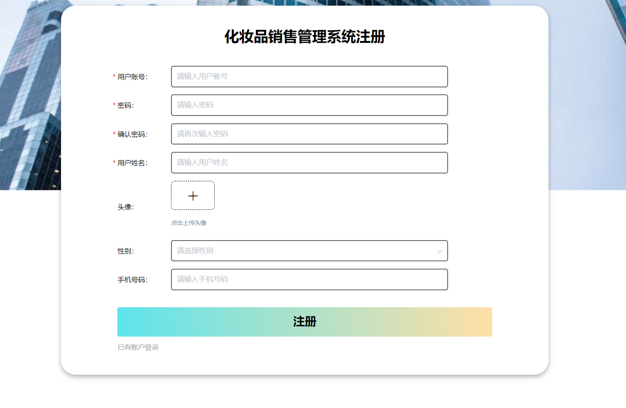Open the 已有账户登录 login link
The image size is (626, 408).
(x=138, y=347)
